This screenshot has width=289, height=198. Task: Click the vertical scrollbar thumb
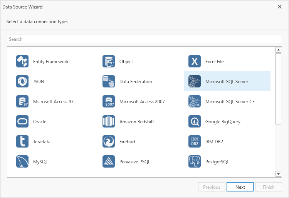point(278,89)
